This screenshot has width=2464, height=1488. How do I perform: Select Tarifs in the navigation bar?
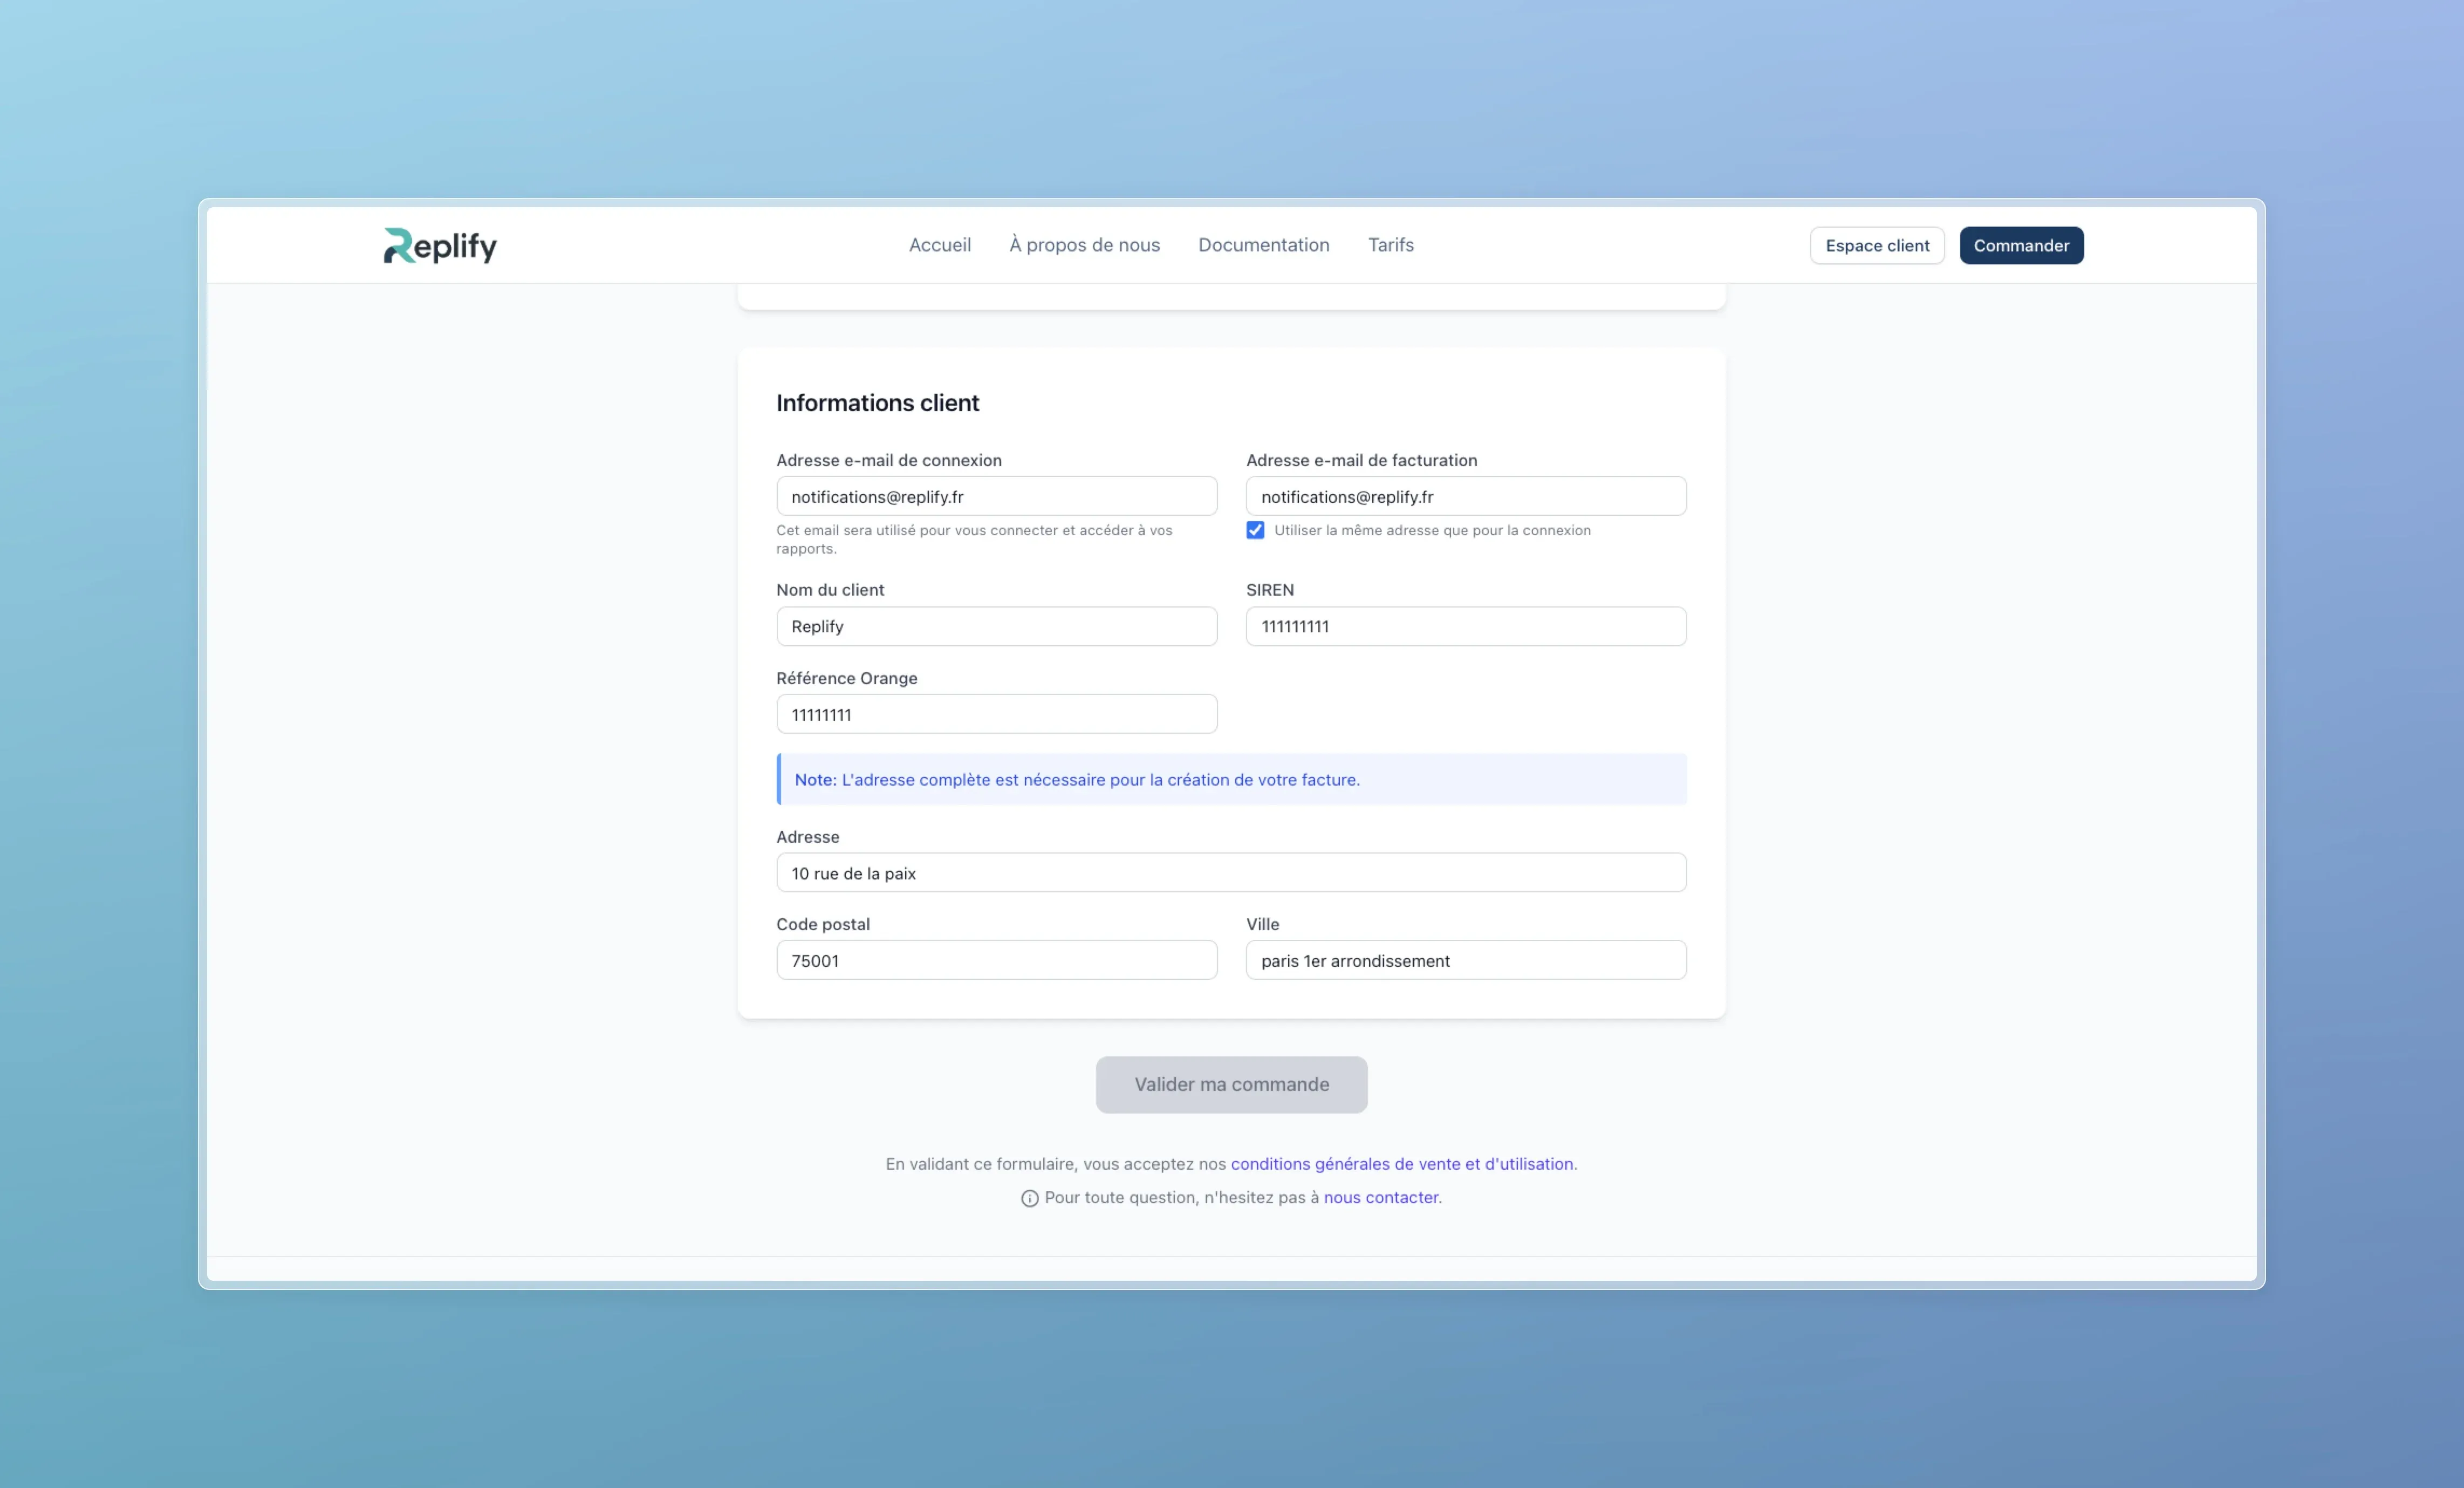(1390, 245)
